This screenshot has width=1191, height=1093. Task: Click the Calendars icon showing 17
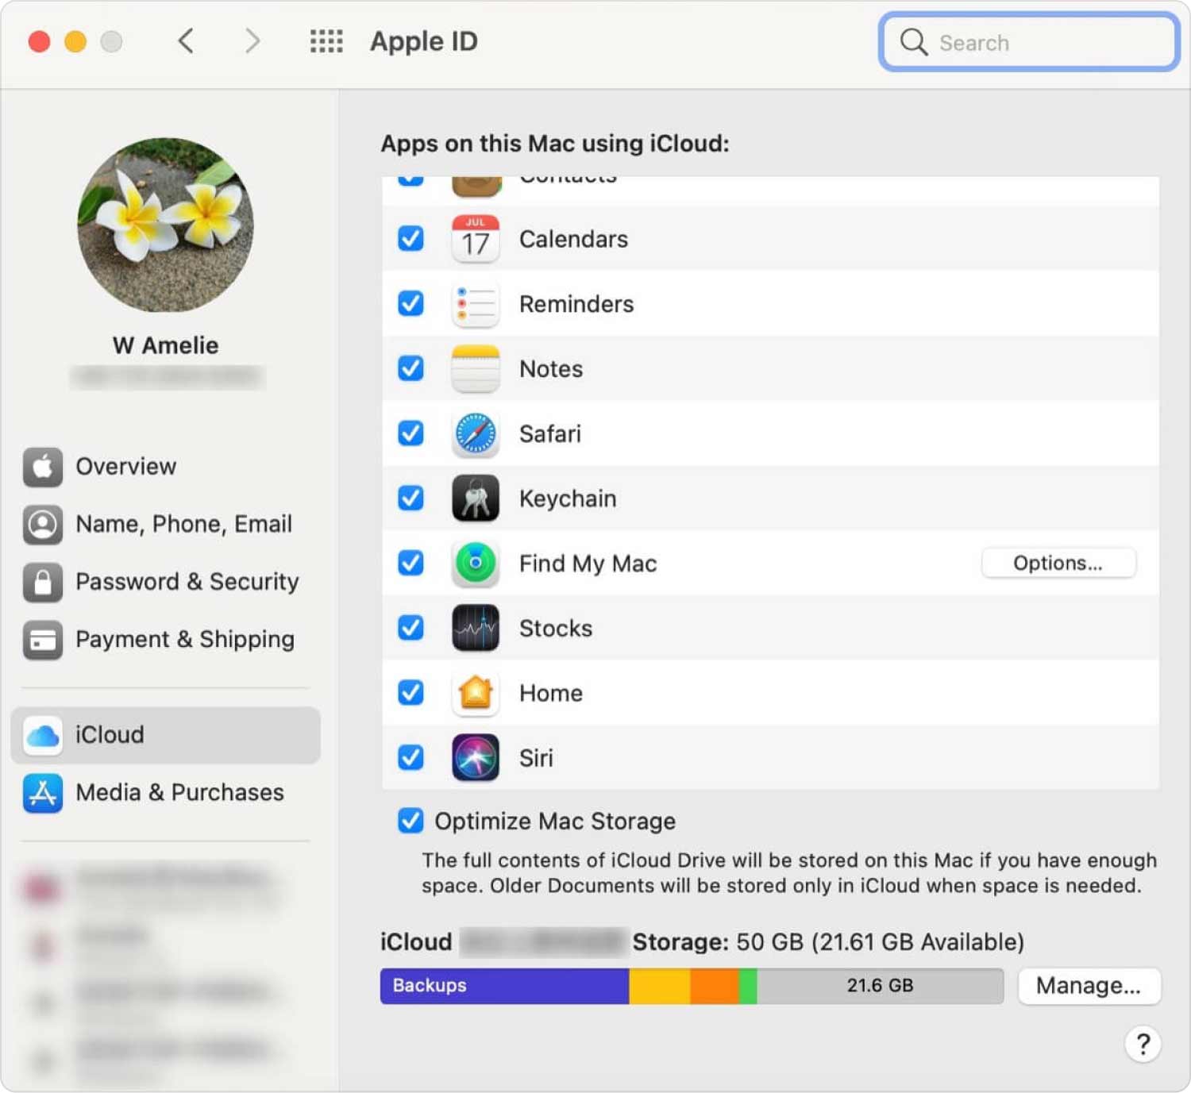click(475, 239)
